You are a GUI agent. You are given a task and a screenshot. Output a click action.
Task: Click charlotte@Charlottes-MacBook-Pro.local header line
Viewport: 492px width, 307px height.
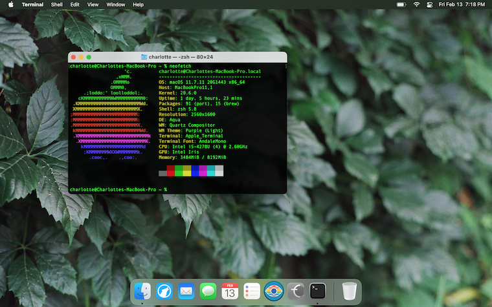click(x=210, y=72)
